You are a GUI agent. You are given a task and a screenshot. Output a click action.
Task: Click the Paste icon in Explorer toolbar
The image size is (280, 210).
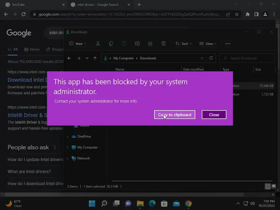[x=124, y=43]
